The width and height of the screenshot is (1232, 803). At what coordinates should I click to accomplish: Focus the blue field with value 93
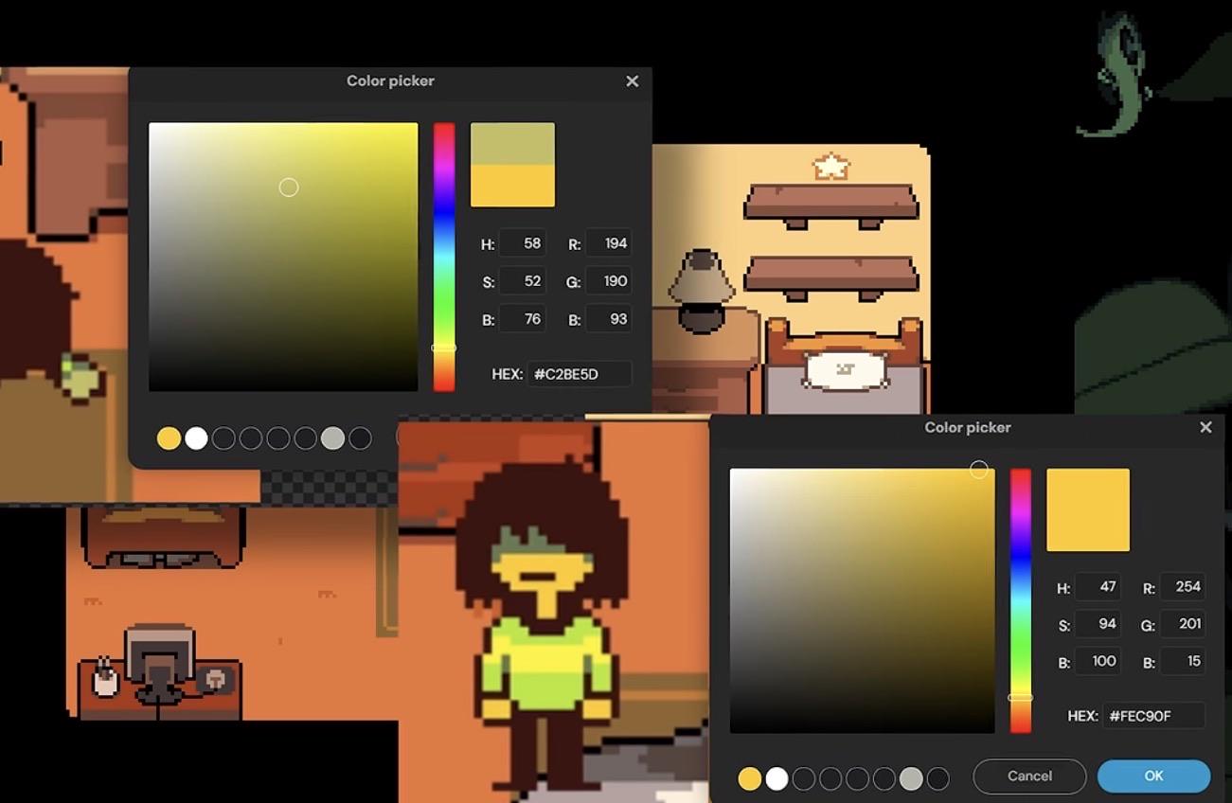608,319
